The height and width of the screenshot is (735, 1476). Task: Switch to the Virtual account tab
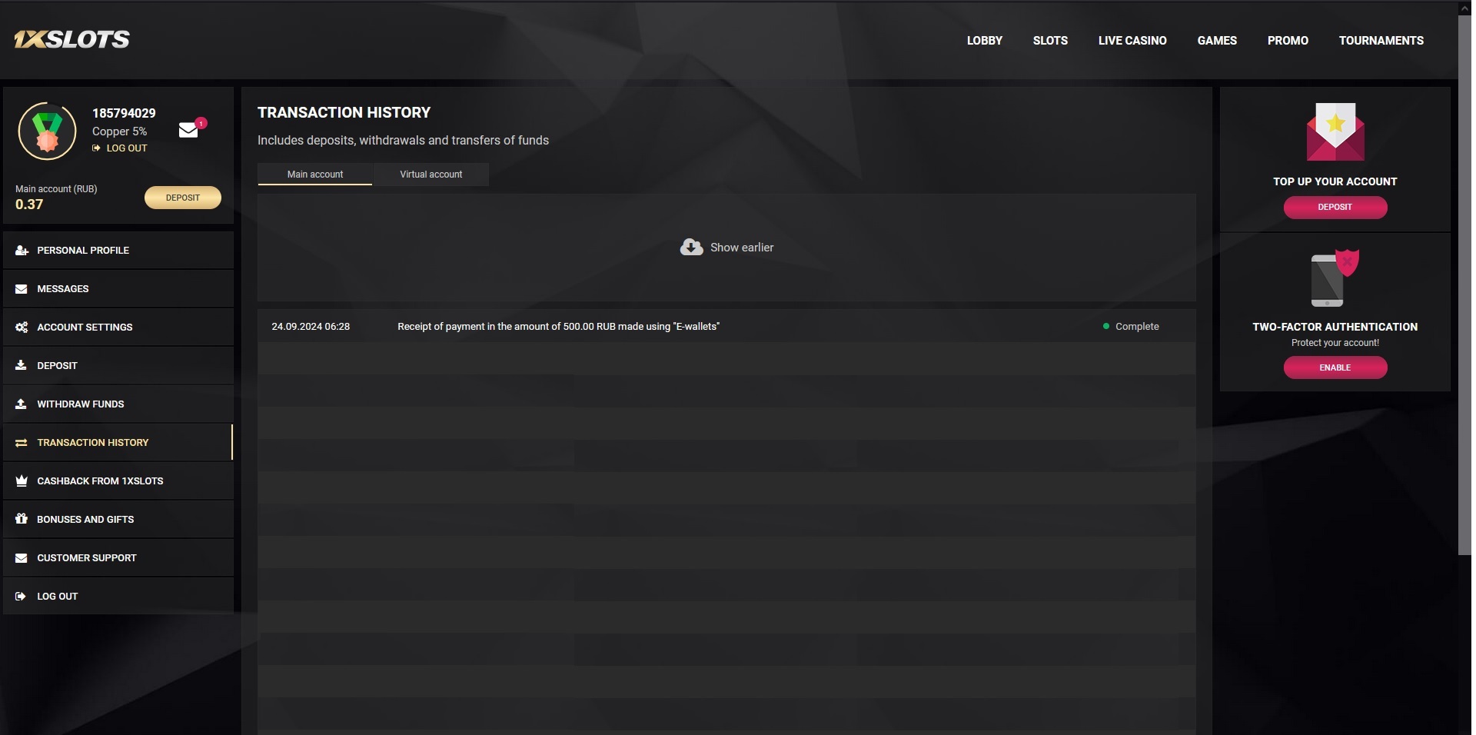[430, 175]
